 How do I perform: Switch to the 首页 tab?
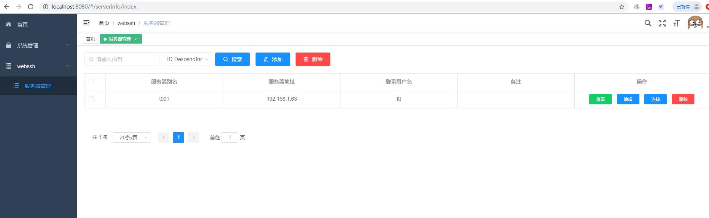(91, 39)
